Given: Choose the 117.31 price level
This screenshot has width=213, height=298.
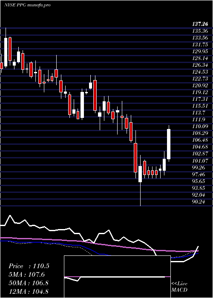Looking at the screenshot, I should (200, 99).
